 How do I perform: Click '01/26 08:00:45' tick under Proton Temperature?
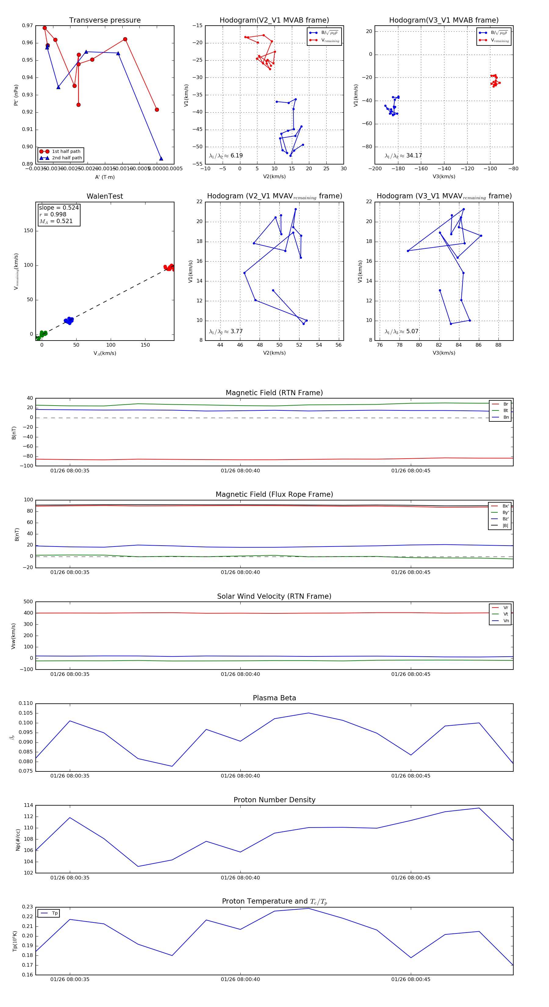[411, 979]
